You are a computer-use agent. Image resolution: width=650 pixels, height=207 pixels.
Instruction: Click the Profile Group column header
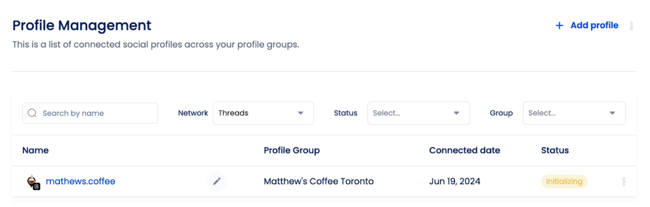click(292, 150)
